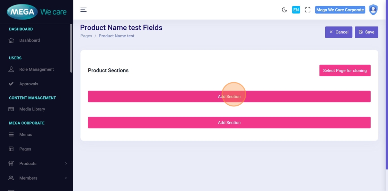Click the Media Library camera icon
This screenshot has height=191, width=388.
point(11,109)
